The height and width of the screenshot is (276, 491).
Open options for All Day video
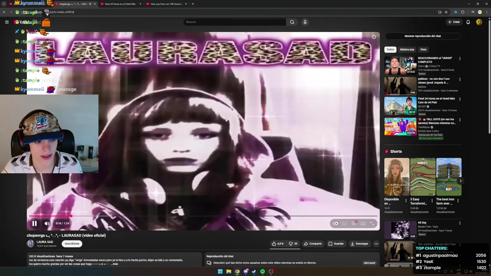coord(460,223)
